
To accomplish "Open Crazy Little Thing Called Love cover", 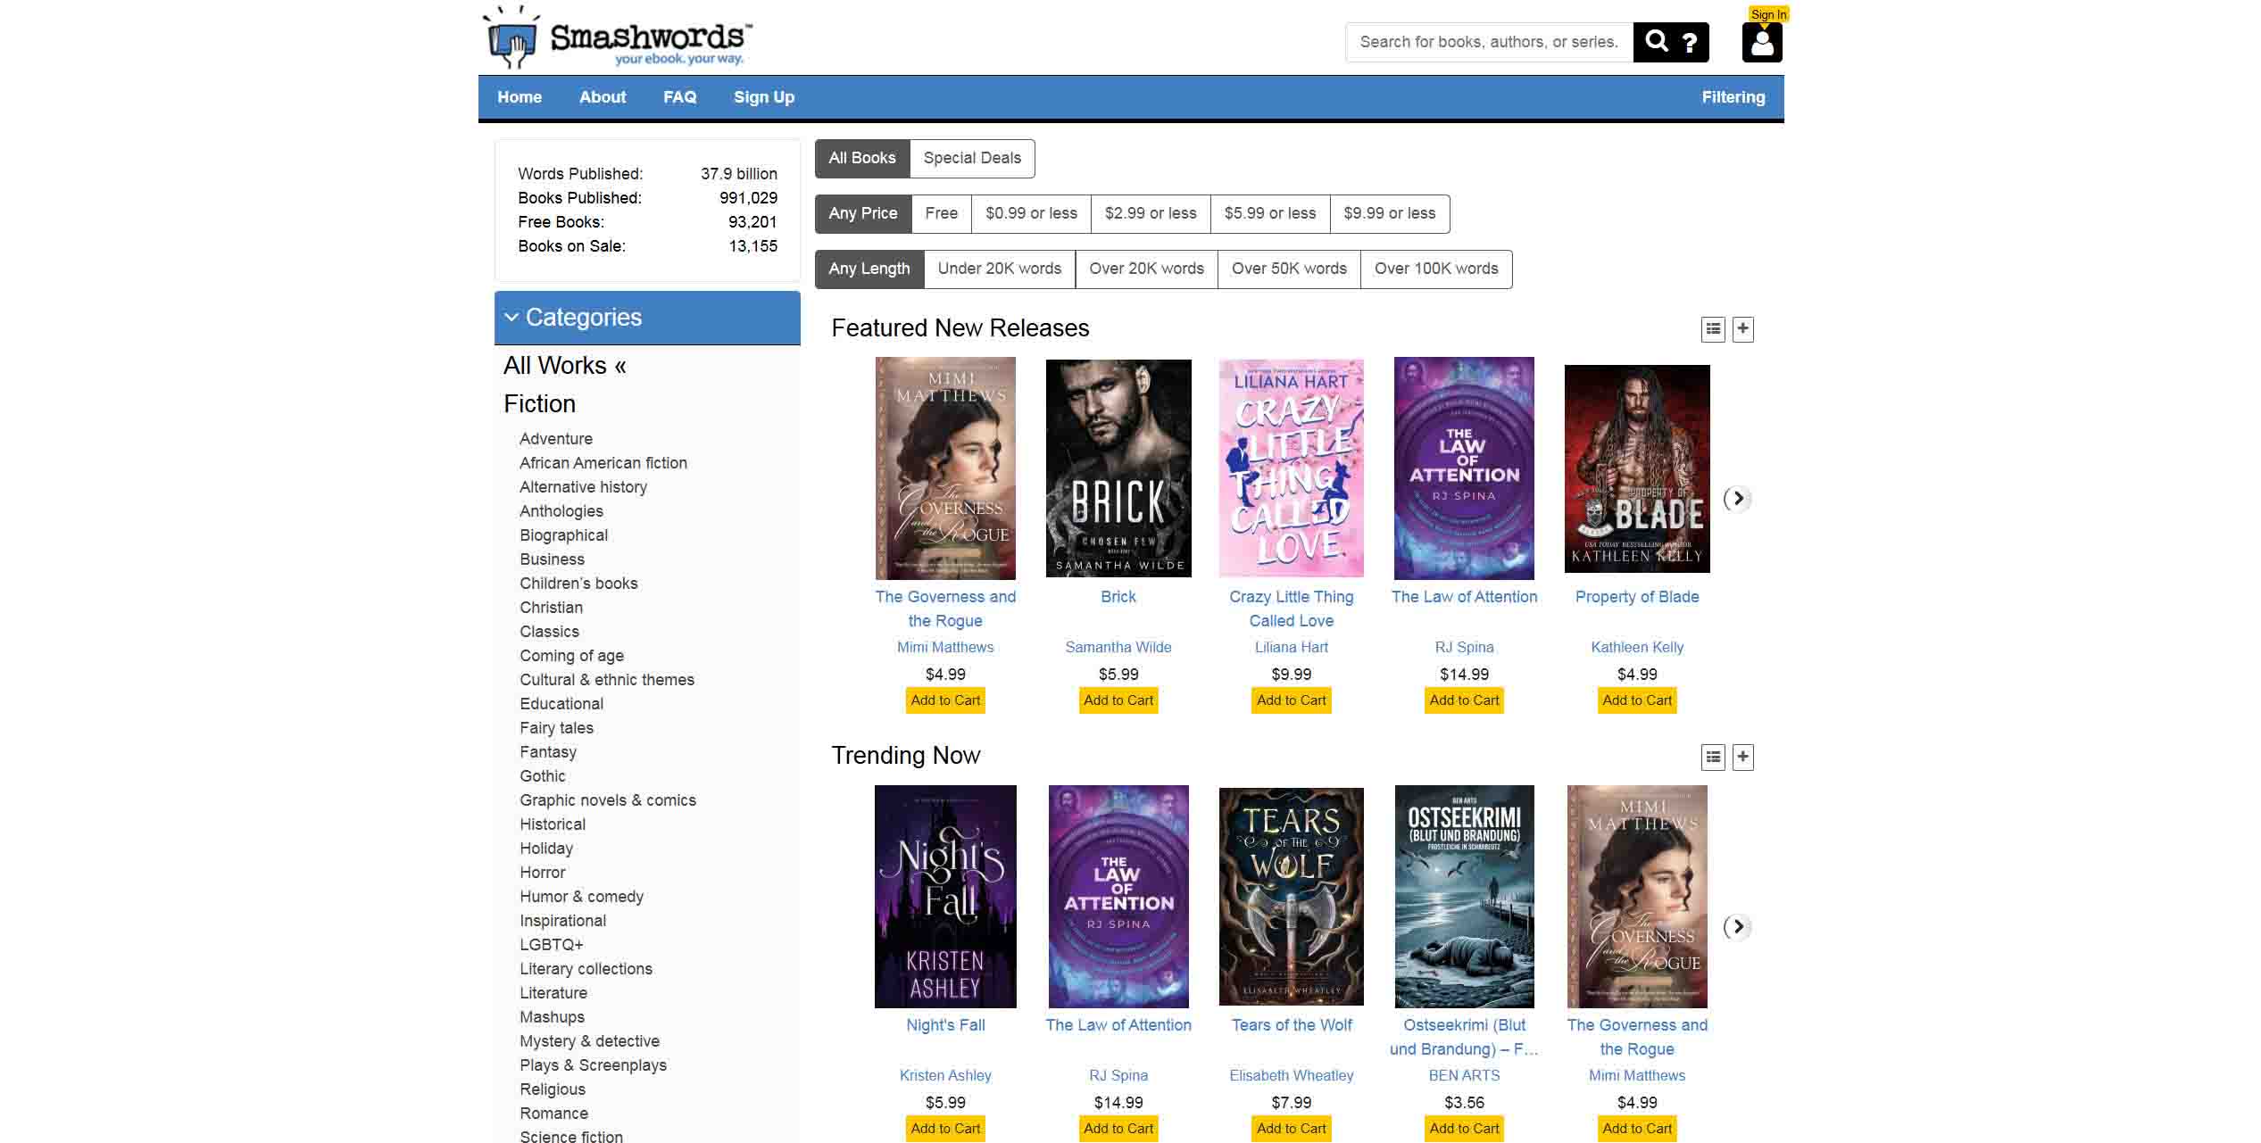I will tap(1292, 468).
